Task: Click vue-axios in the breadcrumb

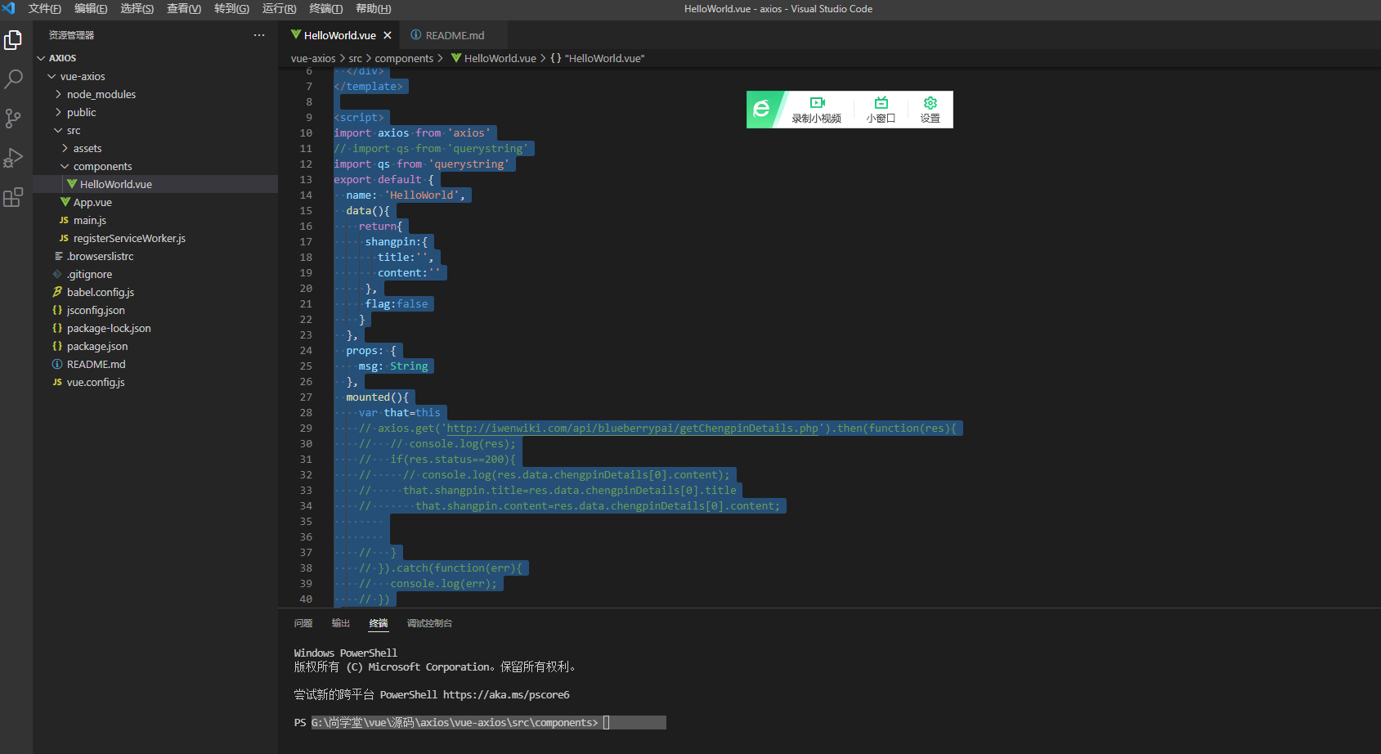Action: [x=313, y=58]
